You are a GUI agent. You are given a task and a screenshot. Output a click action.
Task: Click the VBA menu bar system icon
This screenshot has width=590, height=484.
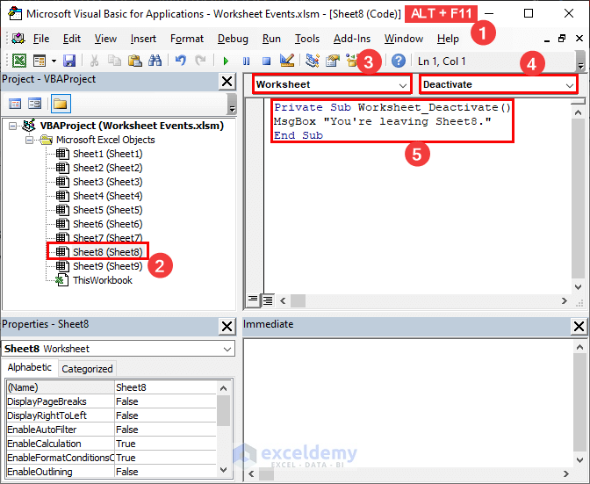(x=18, y=39)
